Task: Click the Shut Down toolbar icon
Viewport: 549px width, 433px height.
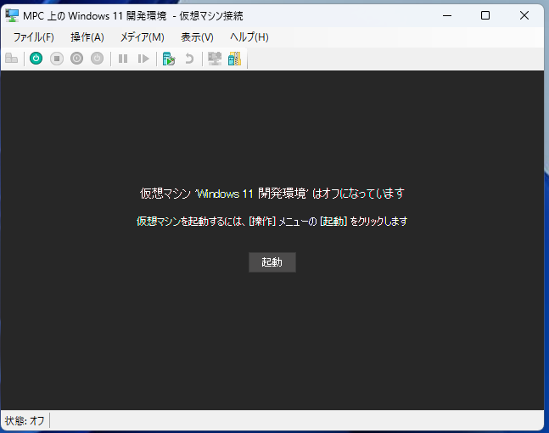Action: coord(77,59)
